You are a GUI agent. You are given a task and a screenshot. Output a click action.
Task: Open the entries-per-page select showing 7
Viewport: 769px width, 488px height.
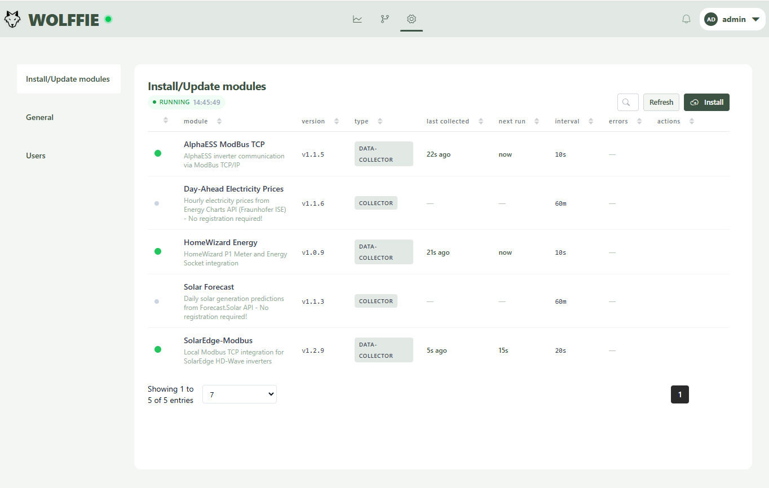[240, 394]
